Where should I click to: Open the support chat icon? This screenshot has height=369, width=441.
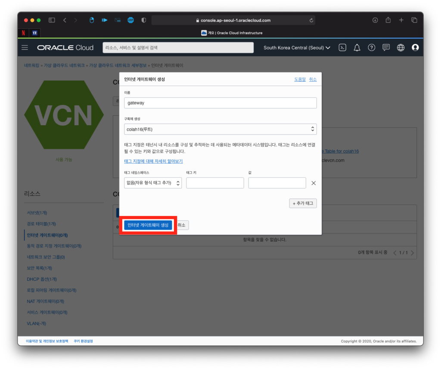pyautogui.click(x=386, y=48)
